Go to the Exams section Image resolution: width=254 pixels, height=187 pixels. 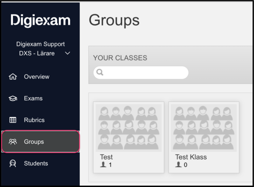[33, 98]
